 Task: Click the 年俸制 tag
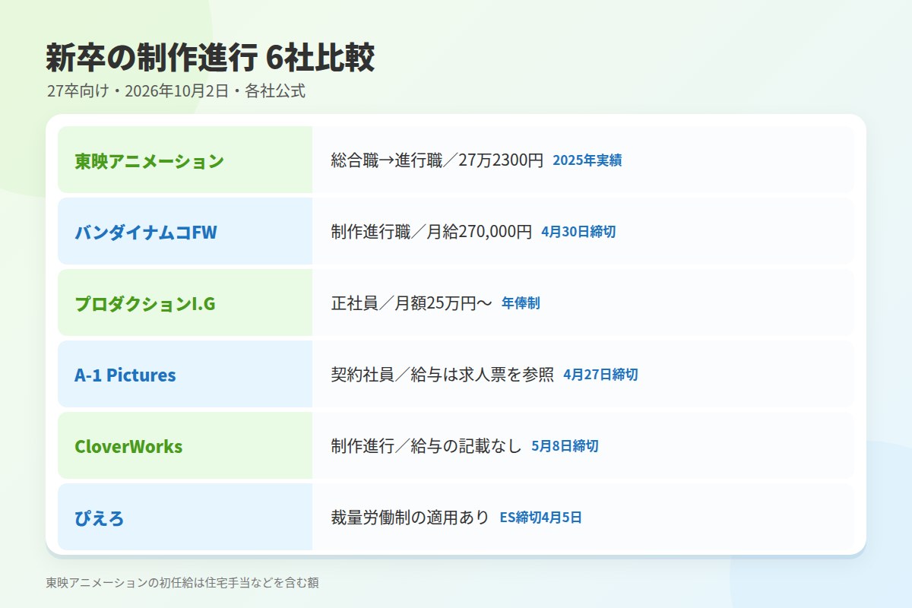tap(521, 303)
